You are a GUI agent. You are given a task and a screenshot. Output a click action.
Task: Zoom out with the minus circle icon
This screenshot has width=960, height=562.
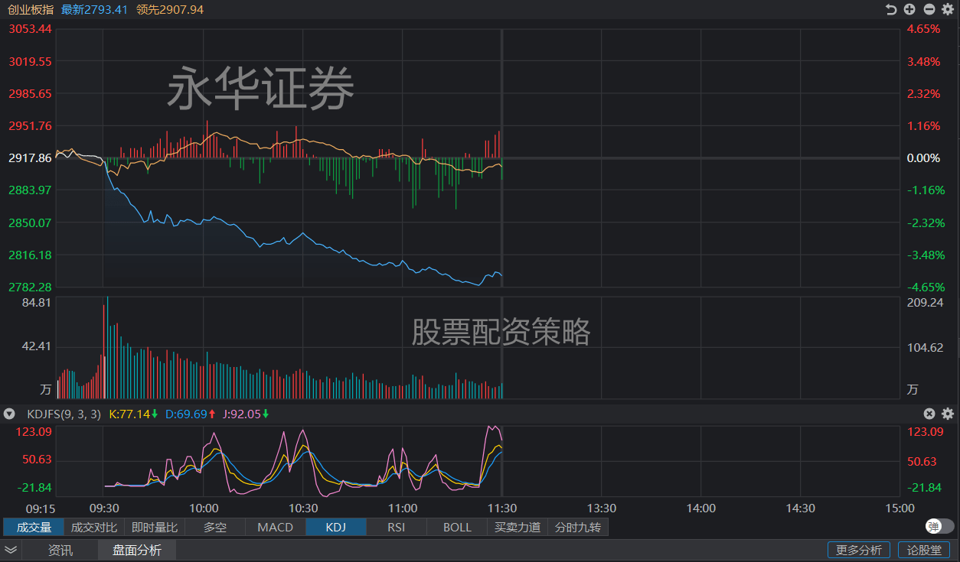coord(929,9)
